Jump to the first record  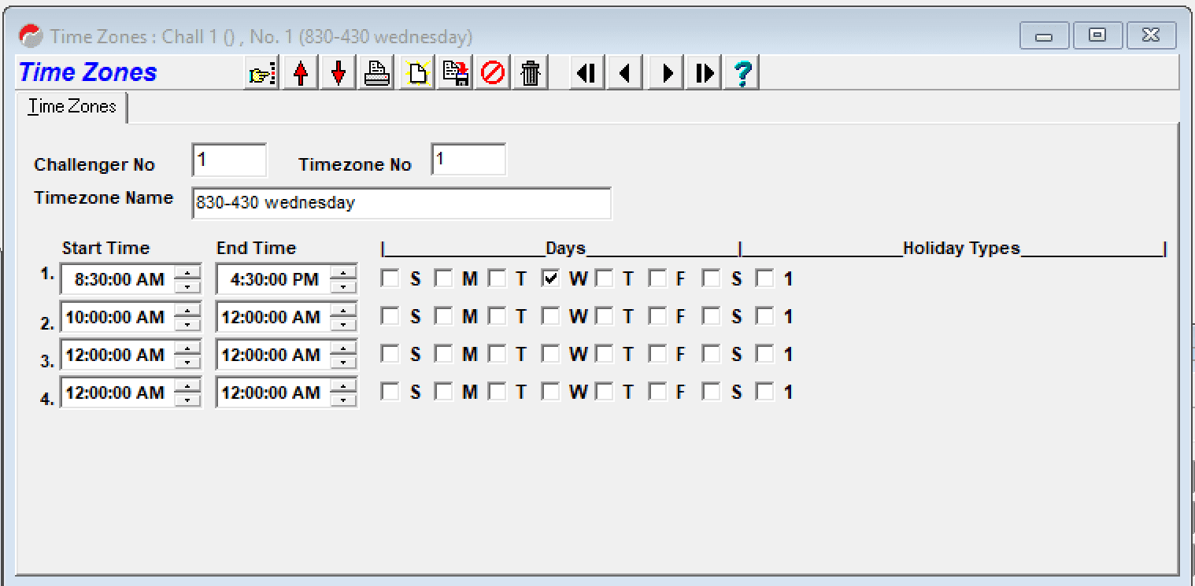click(586, 74)
